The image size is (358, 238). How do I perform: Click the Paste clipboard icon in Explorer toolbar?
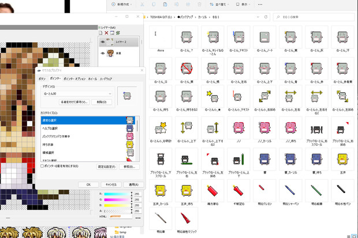165,5
